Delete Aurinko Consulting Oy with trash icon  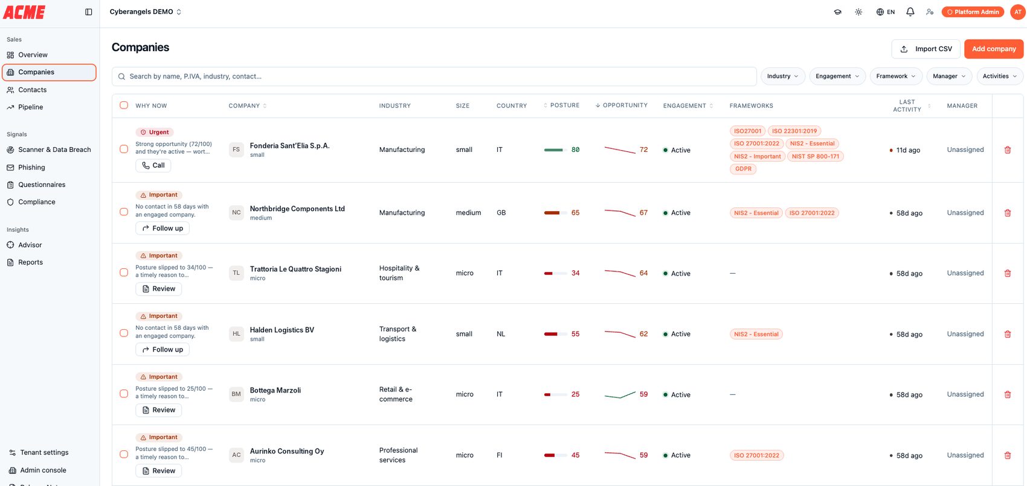1008,455
